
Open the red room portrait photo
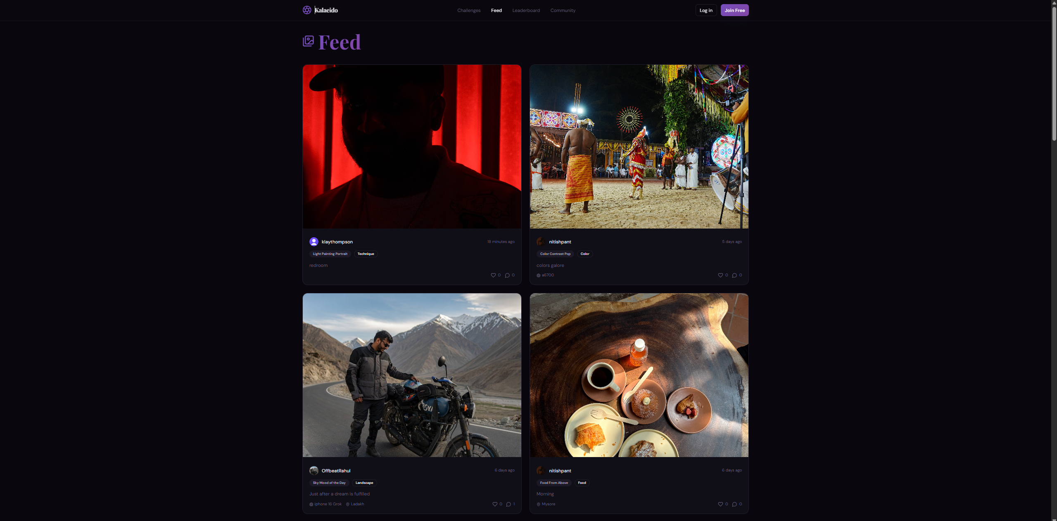pyautogui.click(x=412, y=146)
